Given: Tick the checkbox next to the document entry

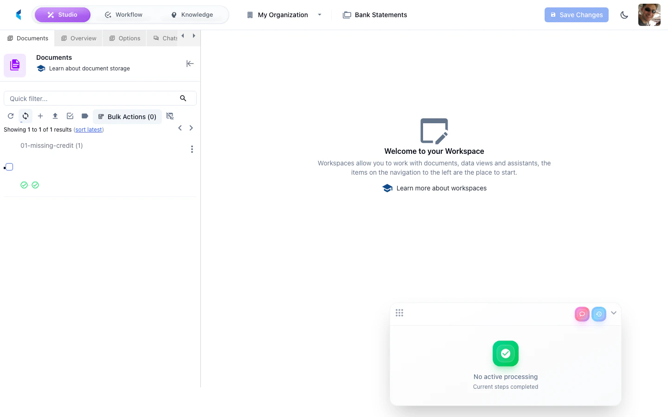Looking at the screenshot, I should [9, 166].
